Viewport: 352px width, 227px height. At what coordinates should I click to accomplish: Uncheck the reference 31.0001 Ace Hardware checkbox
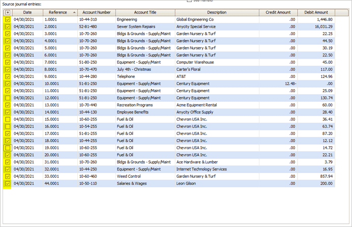pyautogui.click(x=8, y=162)
